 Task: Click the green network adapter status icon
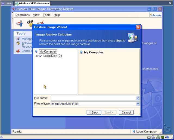[162, 137]
